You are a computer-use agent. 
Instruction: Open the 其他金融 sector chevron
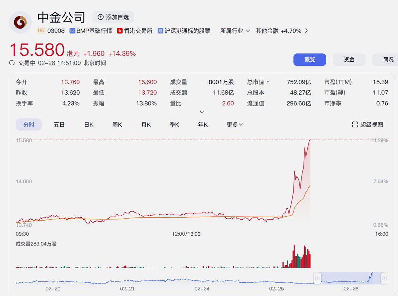pyautogui.click(x=306, y=31)
